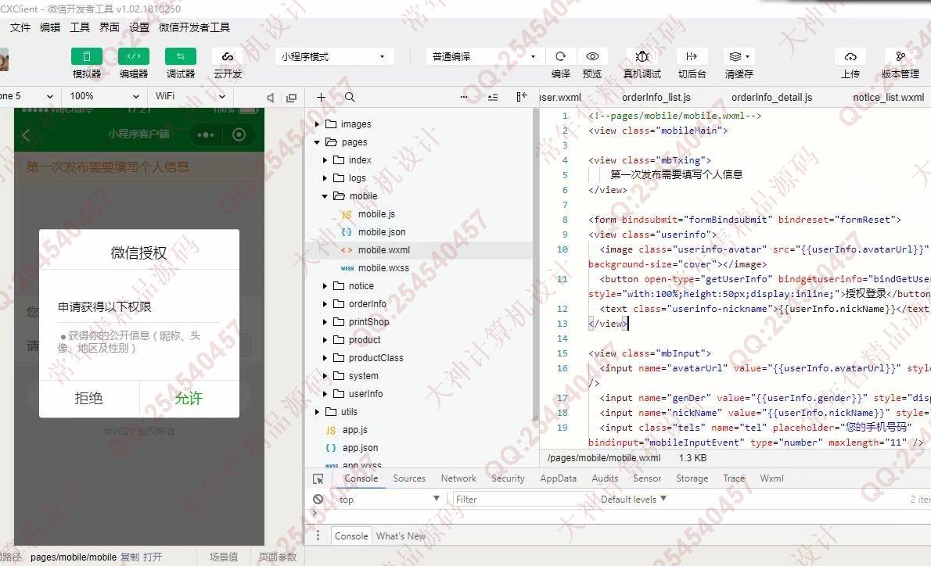Open the 小程序模式 mode dropdown
Viewport: 931px width, 566px height.
pos(334,56)
